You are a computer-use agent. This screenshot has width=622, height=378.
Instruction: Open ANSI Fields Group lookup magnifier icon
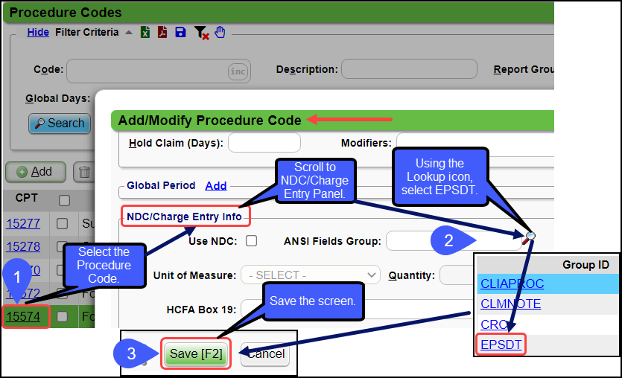pos(530,237)
